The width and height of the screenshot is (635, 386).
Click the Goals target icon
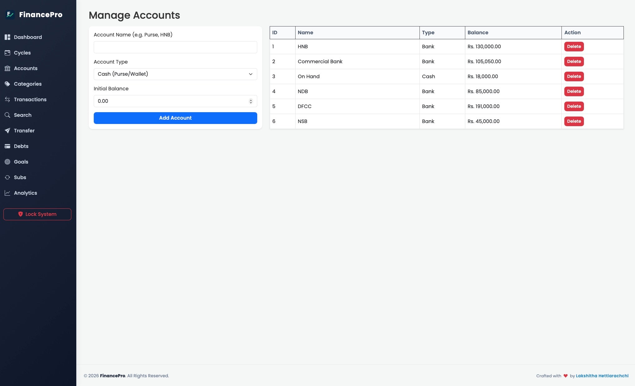7,162
